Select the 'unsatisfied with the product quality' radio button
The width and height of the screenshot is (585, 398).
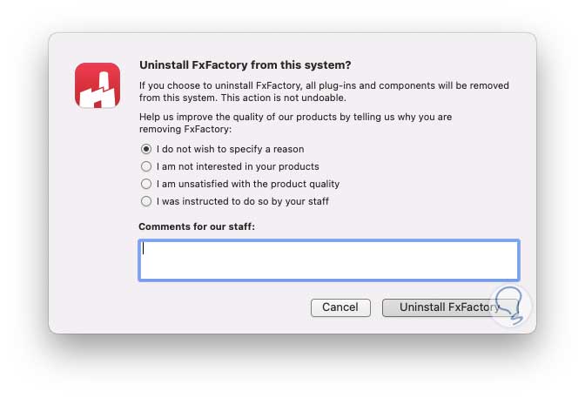(x=146, y=184)
